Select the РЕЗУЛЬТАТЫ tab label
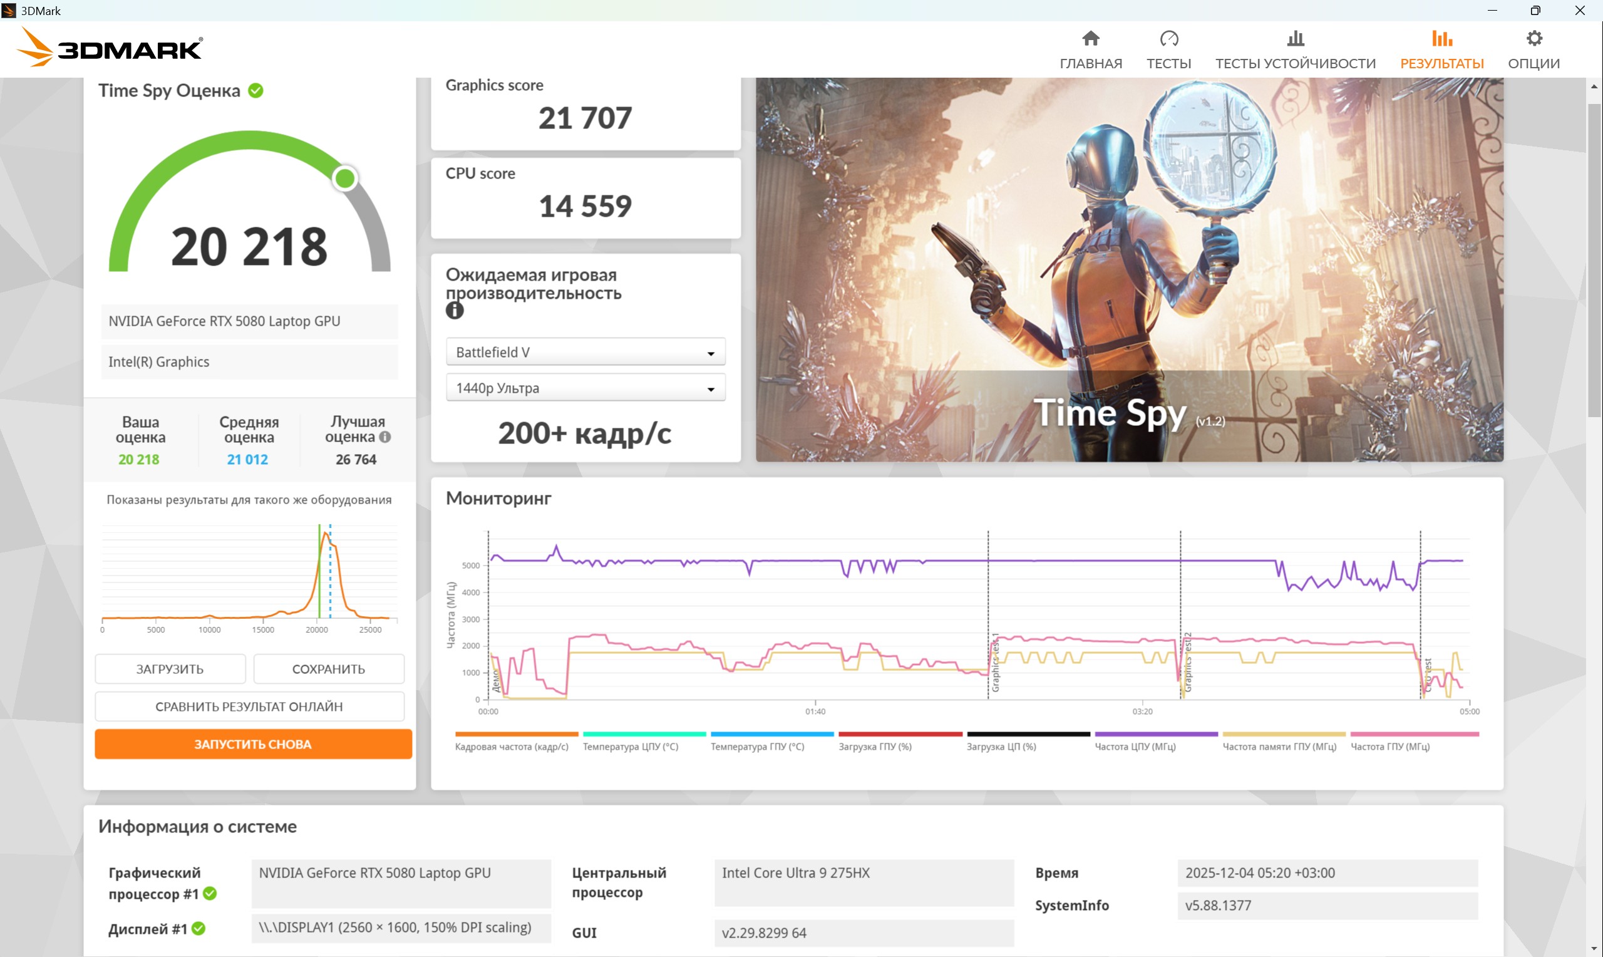This screenshot has width=1603, height=957. click(x=1442, y=63)
